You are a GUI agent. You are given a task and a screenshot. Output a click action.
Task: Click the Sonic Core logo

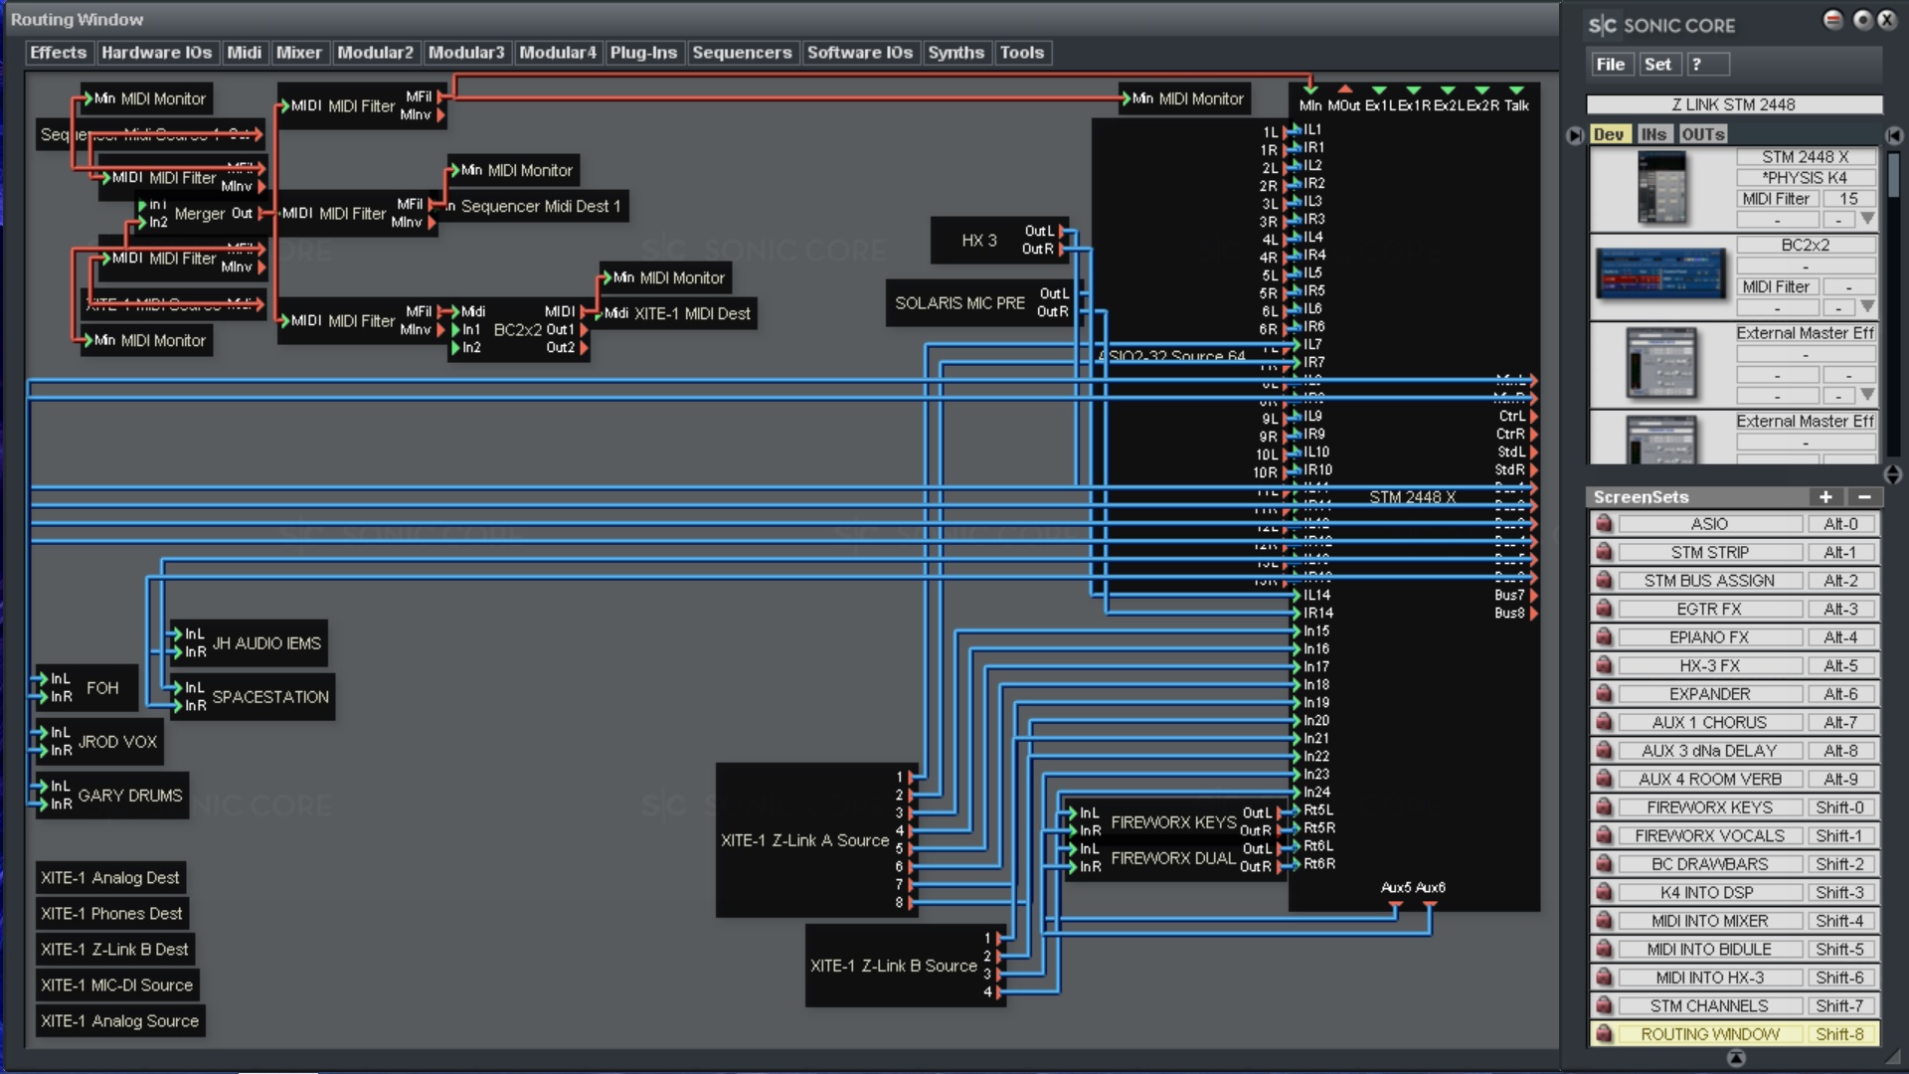[1661, 25]
